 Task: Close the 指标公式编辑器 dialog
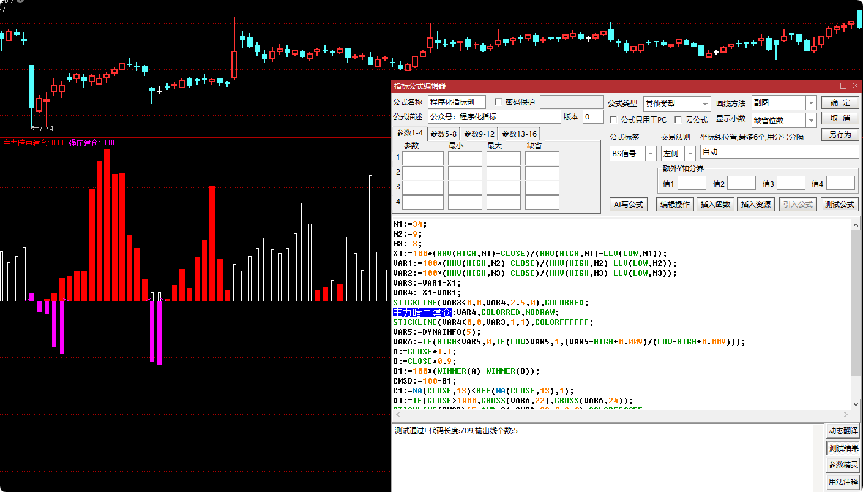click(855, 86)
